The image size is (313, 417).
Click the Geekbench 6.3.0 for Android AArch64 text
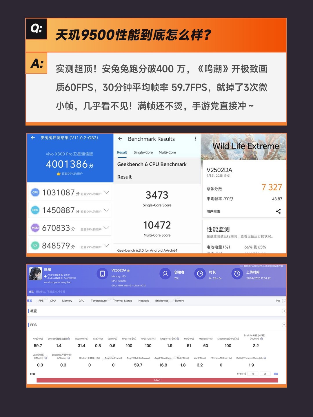147,250
